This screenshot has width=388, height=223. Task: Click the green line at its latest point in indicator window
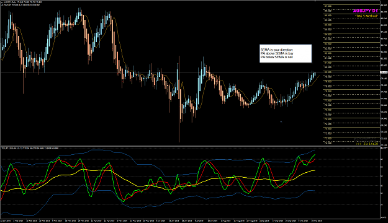(315, 155)
